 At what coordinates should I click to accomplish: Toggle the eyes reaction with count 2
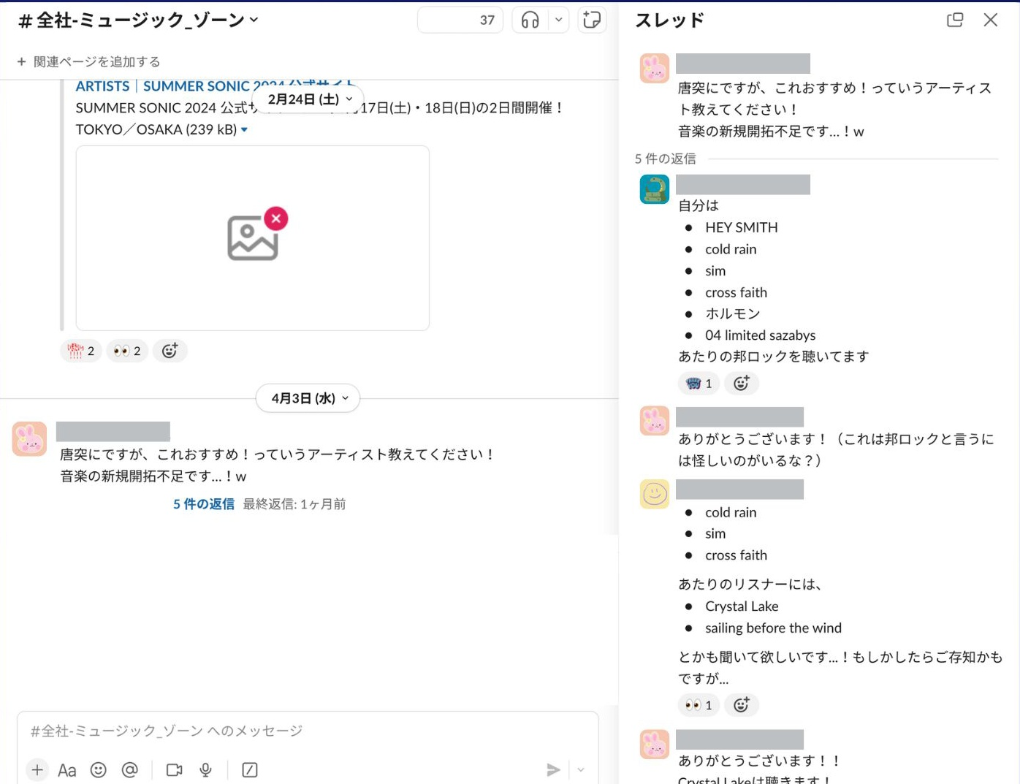(128, 351)
